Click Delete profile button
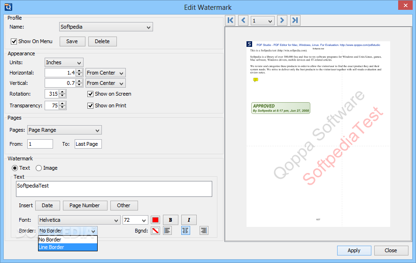Screen dimensions: 416x263 [x=102, y=41]
